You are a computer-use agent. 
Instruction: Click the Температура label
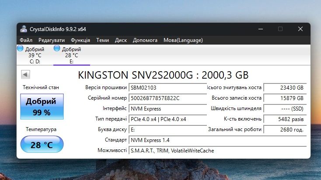tap(41, 129)
